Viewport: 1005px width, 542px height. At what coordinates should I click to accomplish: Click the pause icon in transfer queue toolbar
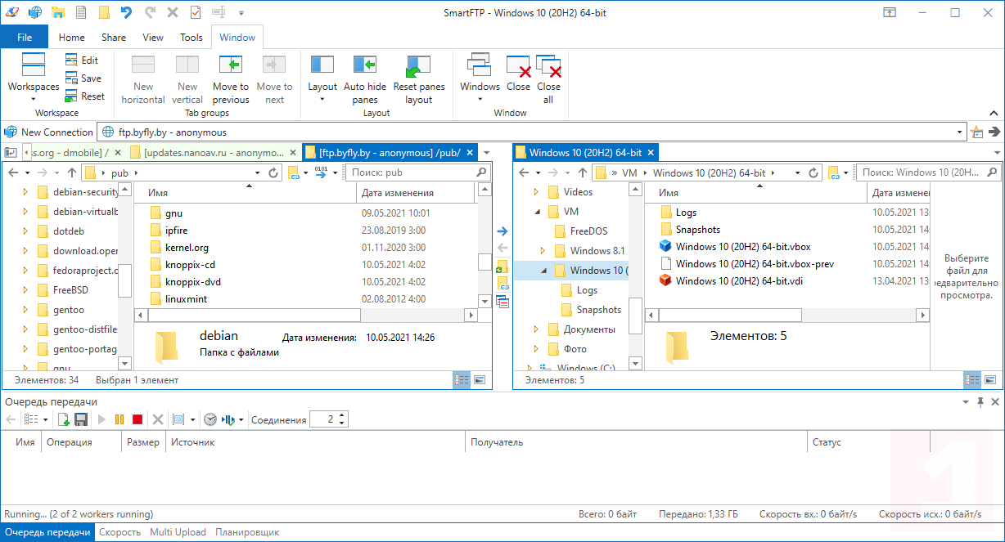pyautogui.click(x=119, y=419)
